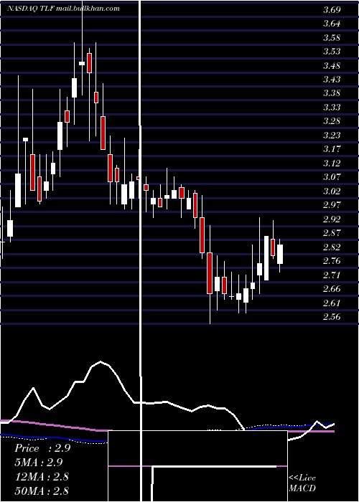The height and width of the screenshot is (502, 359).
Task: Click the <<Live MACD label
Action: (302, 483)
